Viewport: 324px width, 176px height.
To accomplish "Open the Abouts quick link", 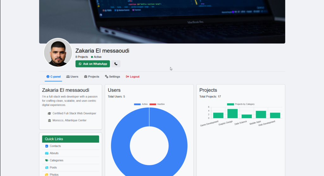I will click(x=71, y=153).
